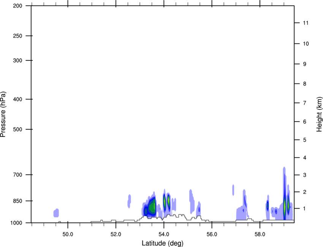Click the 54.0 latitude tick label
This screenshot has width=323, height=247.
click(164, 234)
